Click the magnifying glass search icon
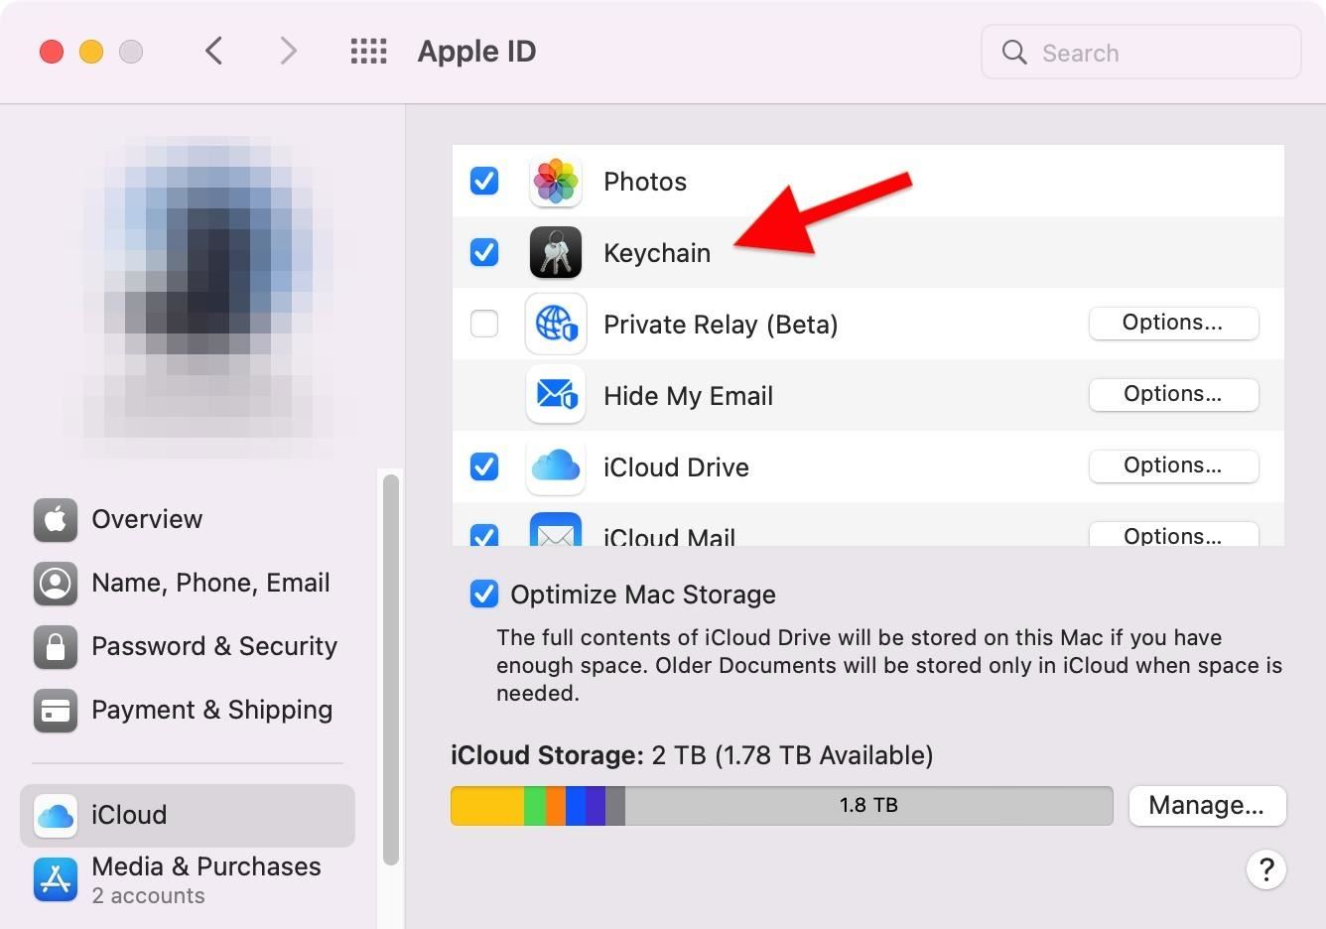This screenshot has width=1326, height=929. click(x=1014, y=52)
